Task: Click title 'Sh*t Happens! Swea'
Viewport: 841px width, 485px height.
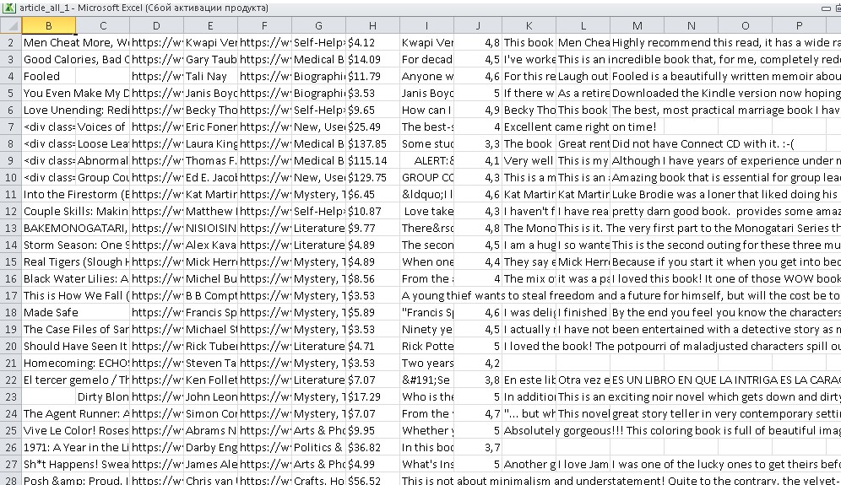Action: pyautogui.click(x=76, y=465)
